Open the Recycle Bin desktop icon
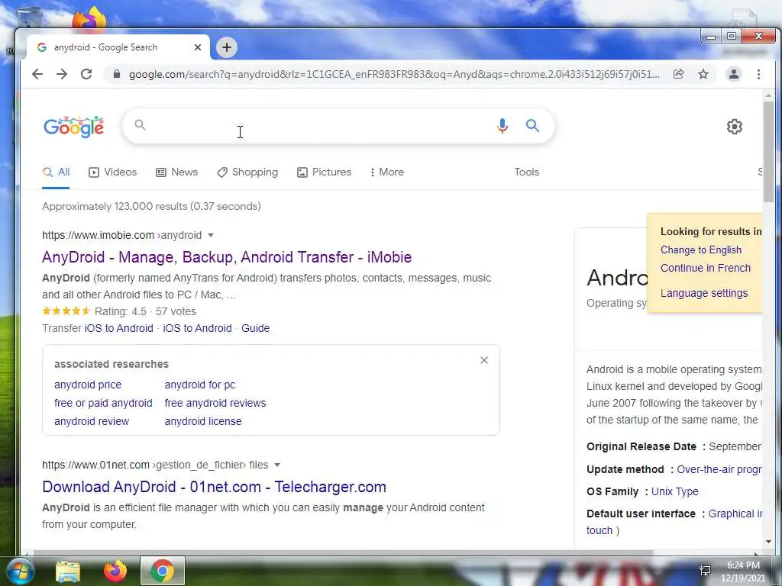 click(x=30, y=18)
